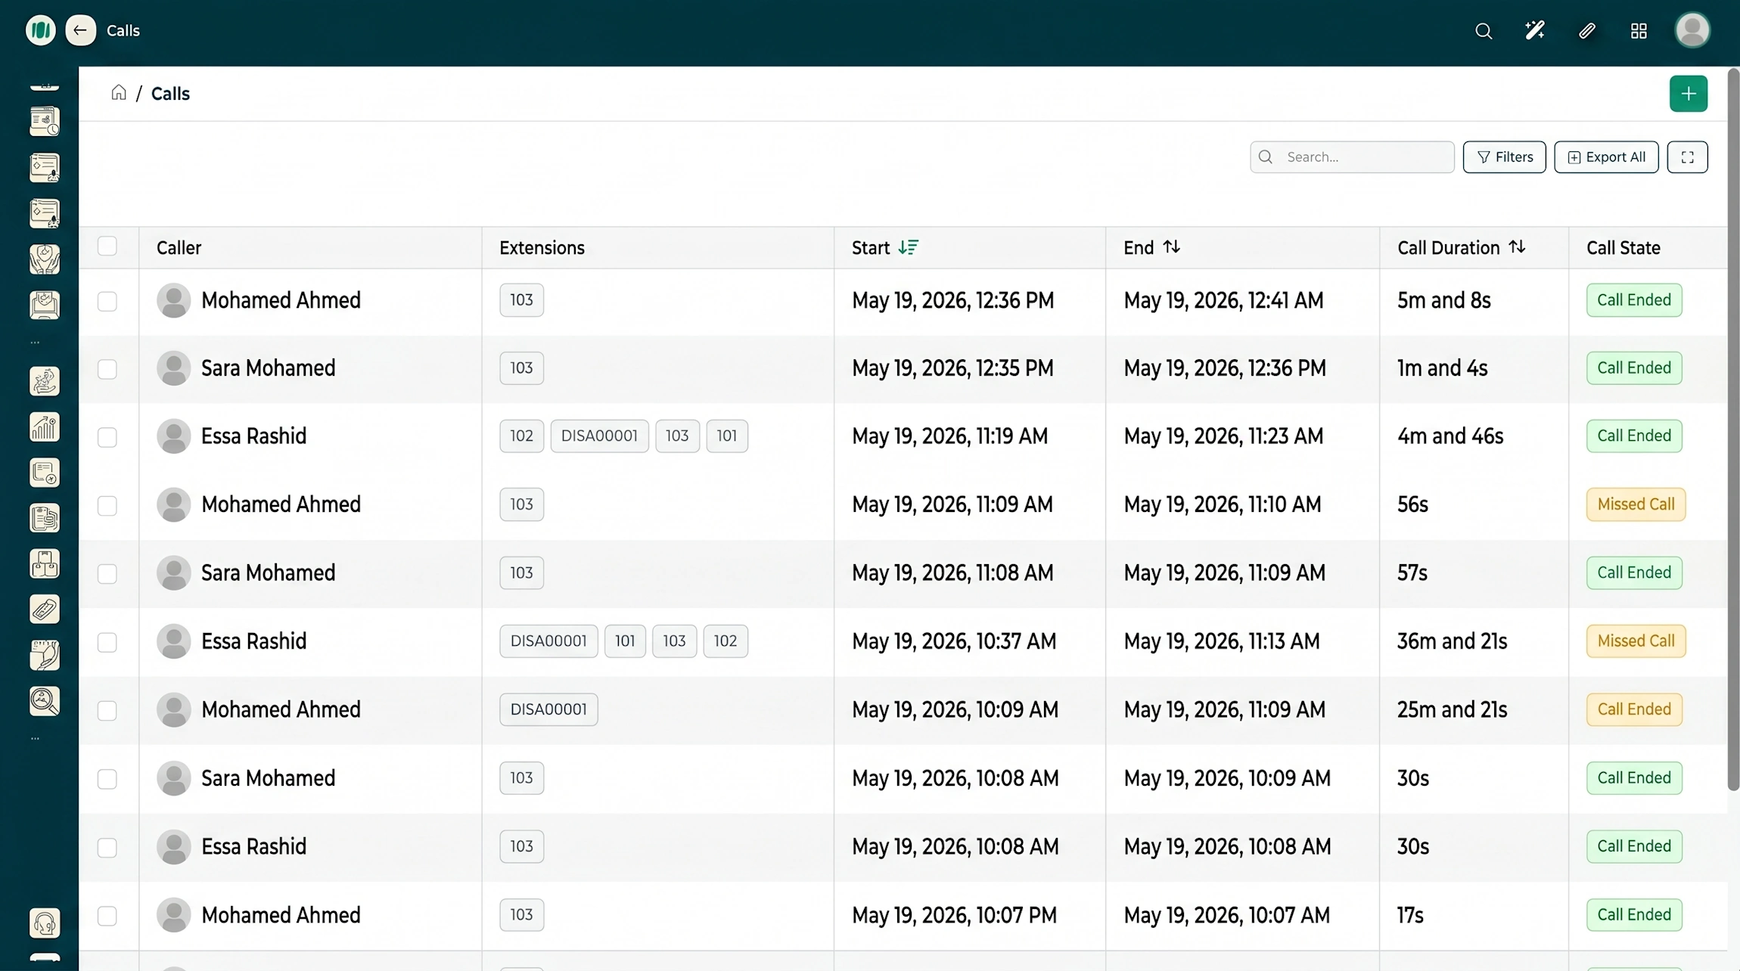This screenshot has height=971, width=1740.
Task: Open sidebar laptop inbox module icon
Action: coord(45,305)
